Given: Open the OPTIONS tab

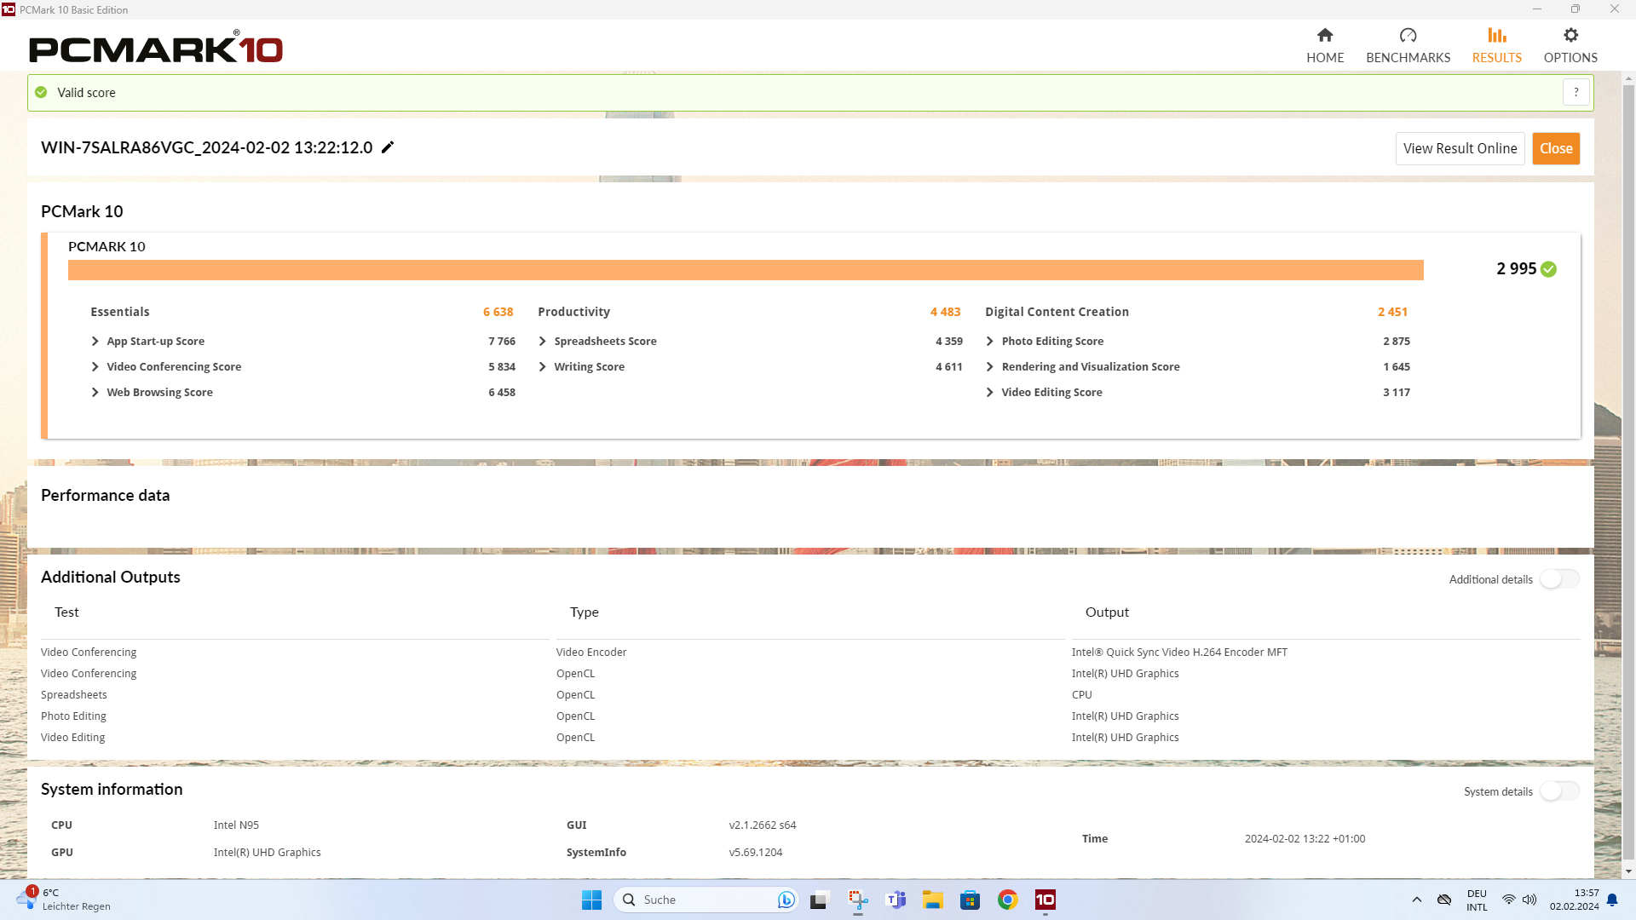Looking at the screenshot, I should pos(1570,45).
